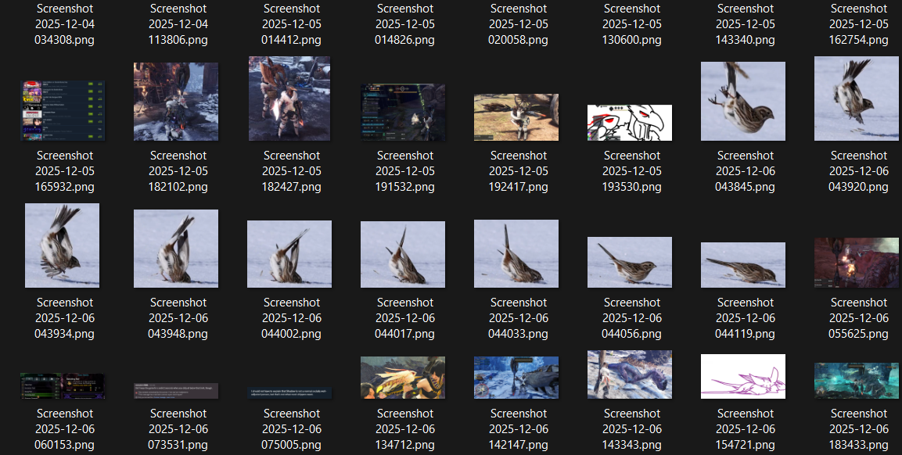
Task: Select file name Screenshot 2025-12-05 014826.png
Action: pyautogui.click(x=405, y=24)
